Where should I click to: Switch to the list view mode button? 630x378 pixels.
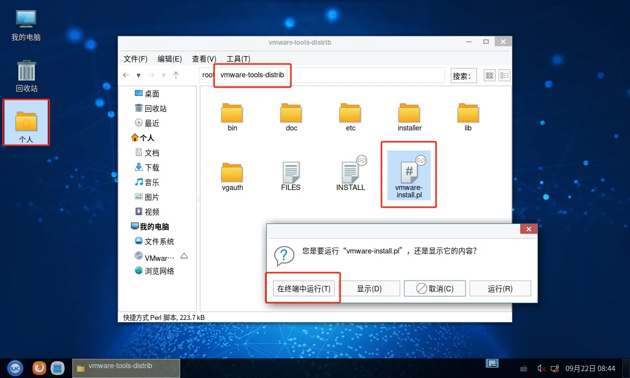point(504,75)
